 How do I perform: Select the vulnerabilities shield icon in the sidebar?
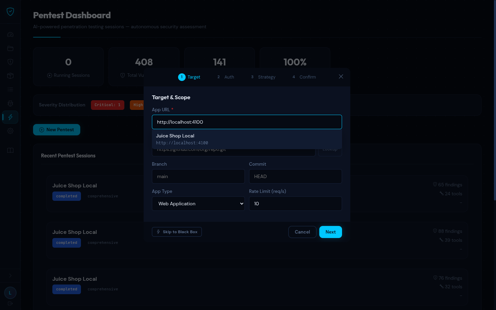pos(10,62)
